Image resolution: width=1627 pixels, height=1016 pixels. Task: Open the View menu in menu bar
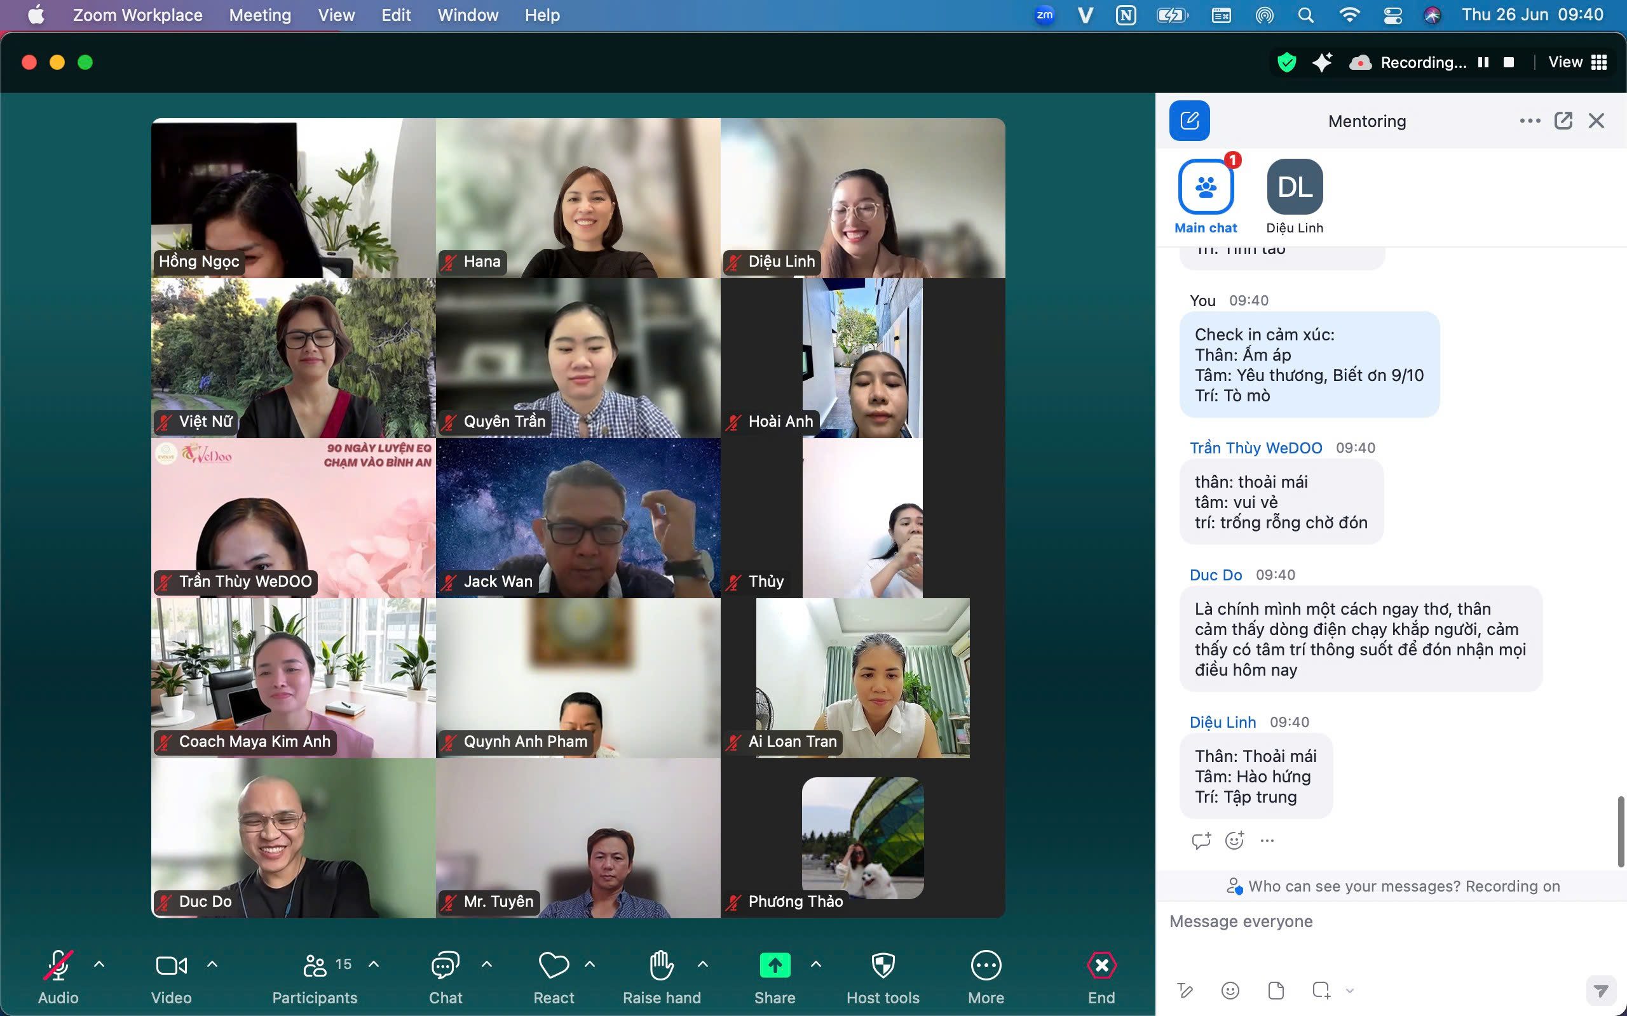tap(336, 15)
